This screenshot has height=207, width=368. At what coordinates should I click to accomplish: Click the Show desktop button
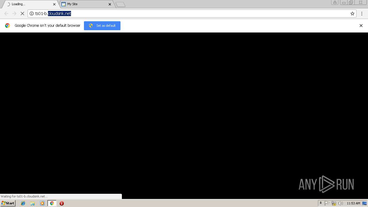[365, 203]
